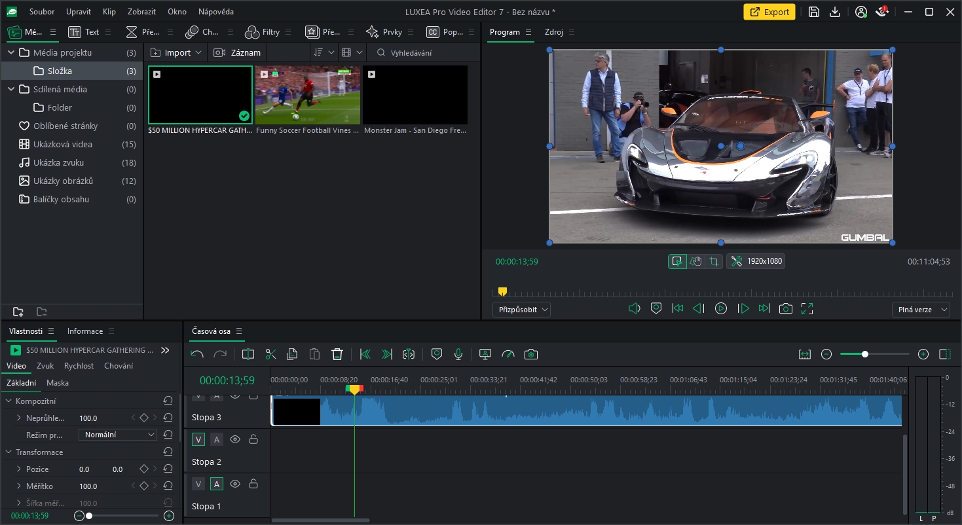The image size is (962, 525).
Task: Hide the Stopa 2 track with eye icon
Action: 235,439
